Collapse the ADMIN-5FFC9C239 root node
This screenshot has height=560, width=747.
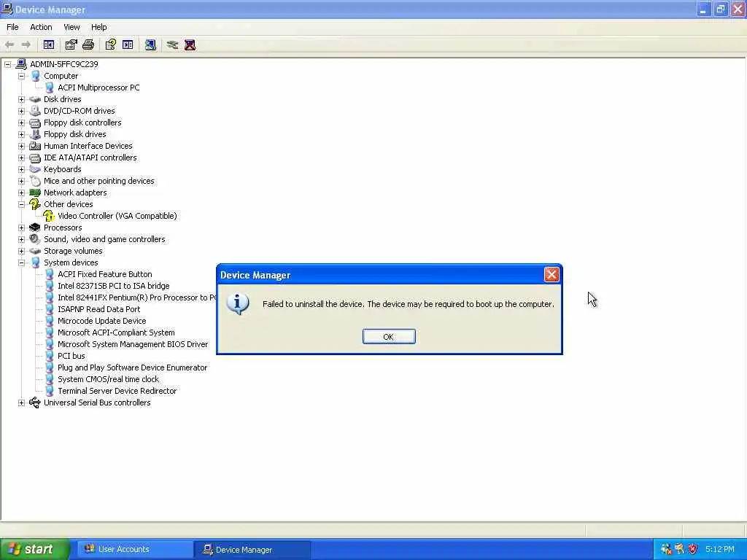point(7,64)
